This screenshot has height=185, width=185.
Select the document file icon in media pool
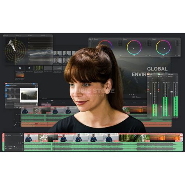(x=20, y=68)
